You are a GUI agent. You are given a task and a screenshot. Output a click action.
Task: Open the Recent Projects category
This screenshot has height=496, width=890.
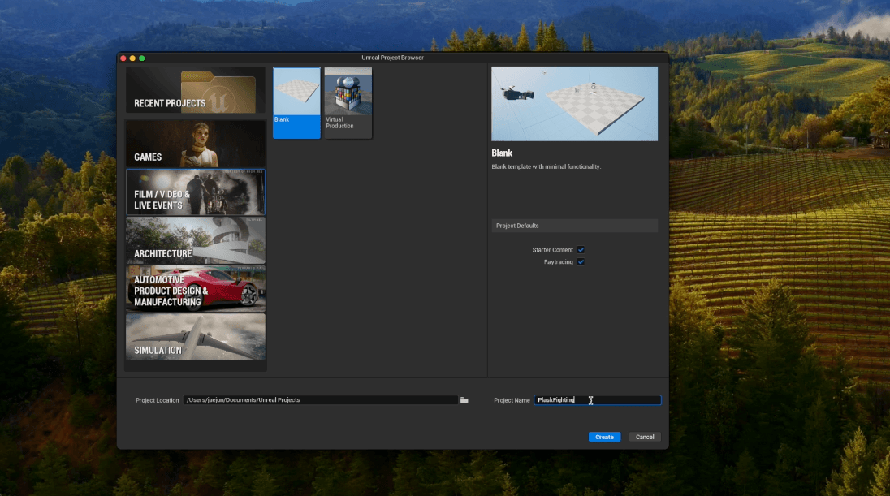tap(196, 90)
